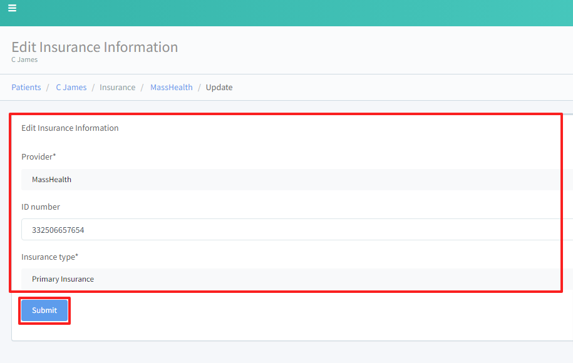Open C James breadcrumb link
This screenshot has height=363, width=573.
71,88
